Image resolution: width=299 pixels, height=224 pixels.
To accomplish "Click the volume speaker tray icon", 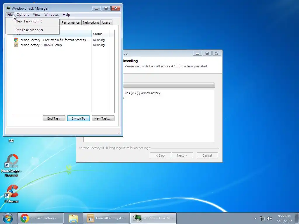I will coord(269,218).
